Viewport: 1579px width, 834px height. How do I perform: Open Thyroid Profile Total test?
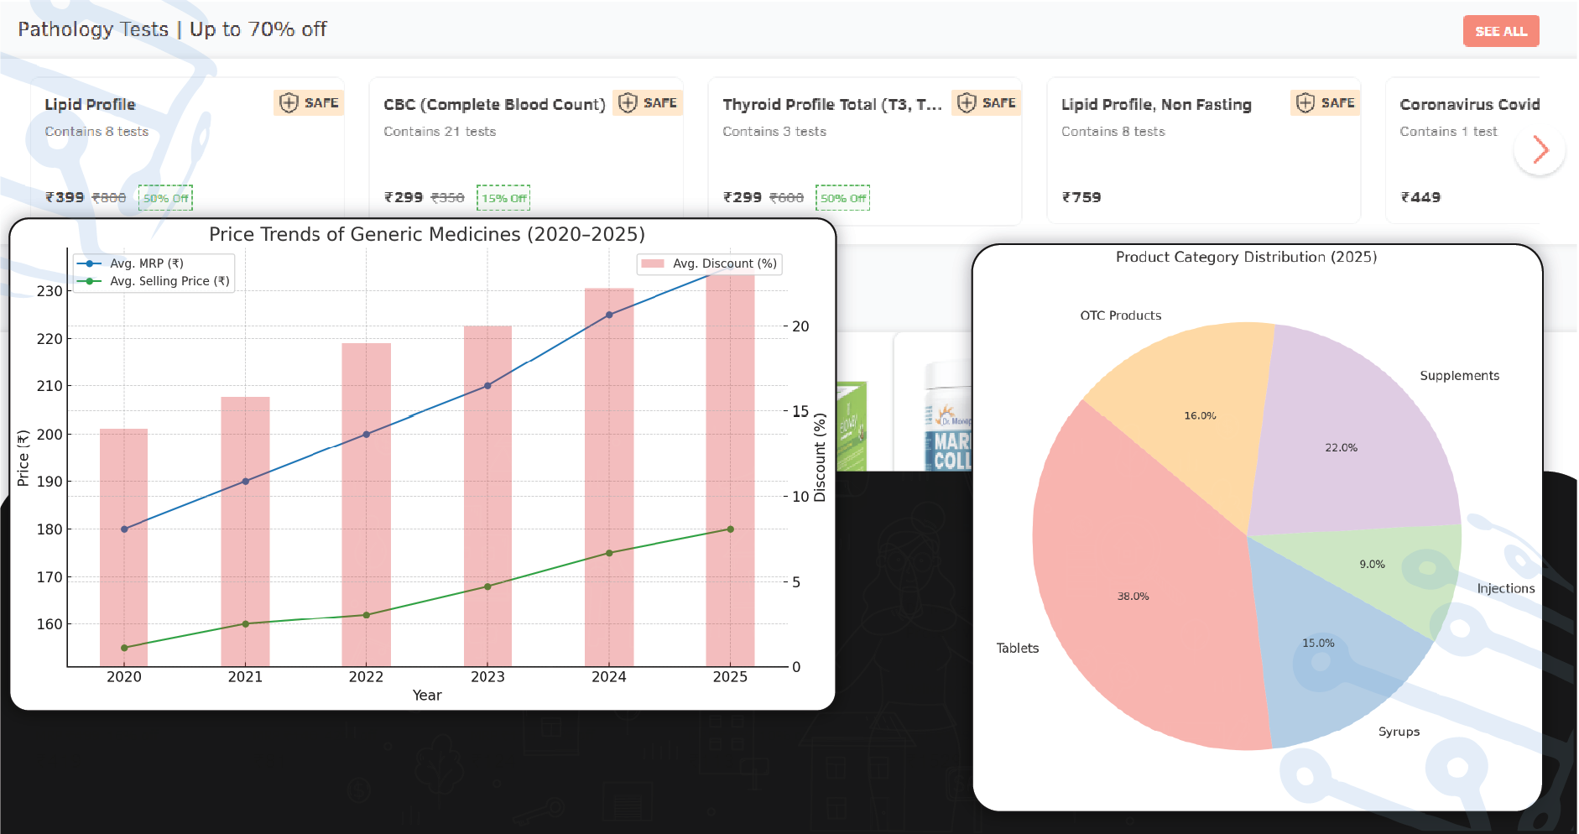pyautogui.click(x=831, y=105)
